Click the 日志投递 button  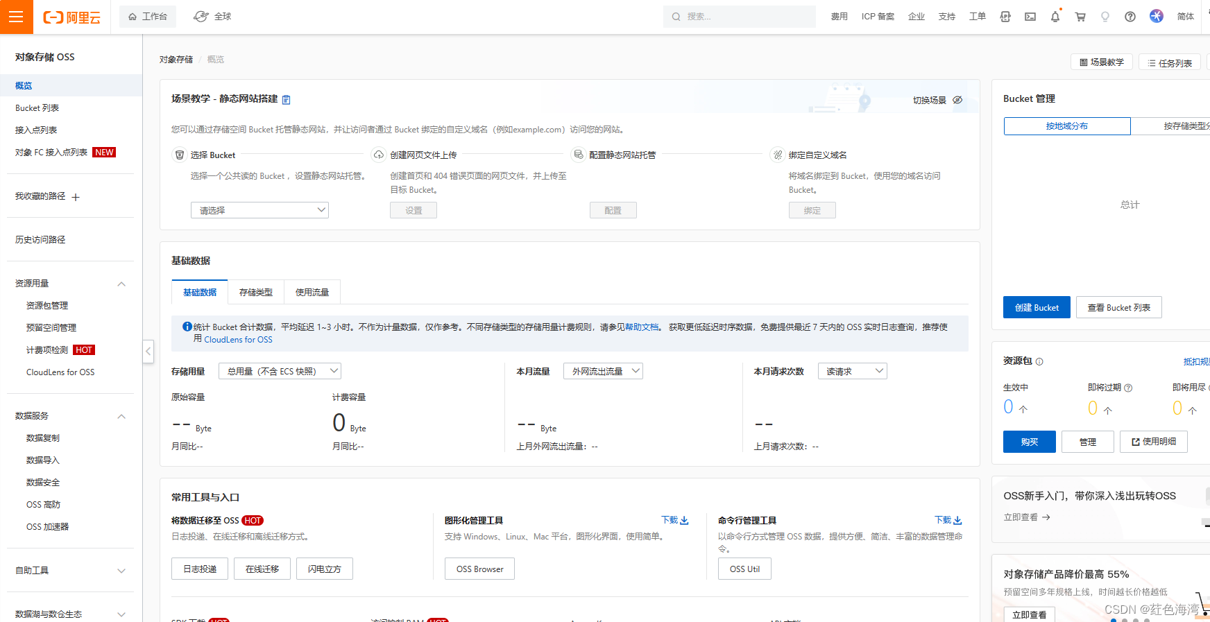(200, 569)
